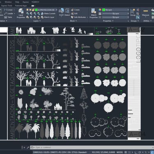The width and height of the screenshot is (154, 154).
Task: Toggle layer on/off lightbulb icon
Action: [28, 10]
